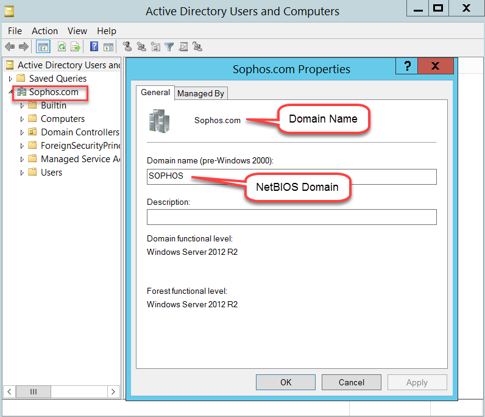Click the Saved Queries folder icon

tap(21, 78)
